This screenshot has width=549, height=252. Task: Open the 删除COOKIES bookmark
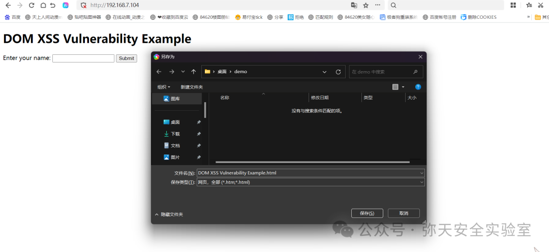pos(479,17)
